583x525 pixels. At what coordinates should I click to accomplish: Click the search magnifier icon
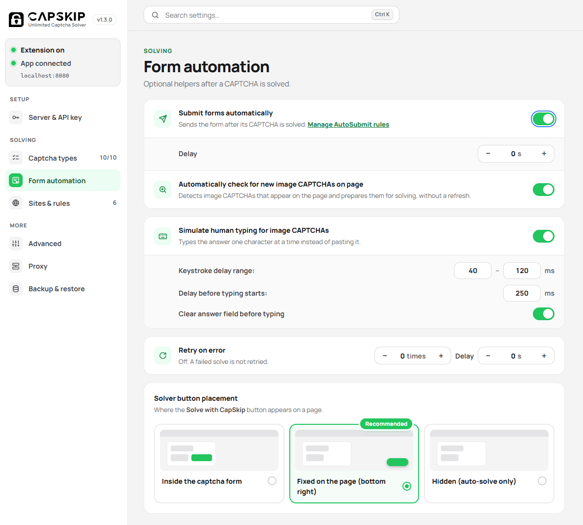click(x=155, y=15)
